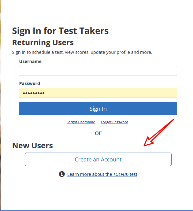Open the Forgot Username link
This screenshot has width=193, height=211.
coord(81,122)
